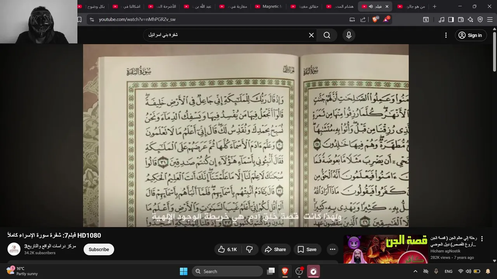
Task: Open Brave Wallet icon
Action: 461,19
